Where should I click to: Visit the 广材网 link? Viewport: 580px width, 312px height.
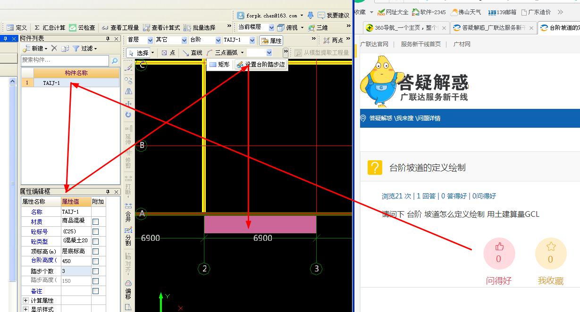coord(462,44)
